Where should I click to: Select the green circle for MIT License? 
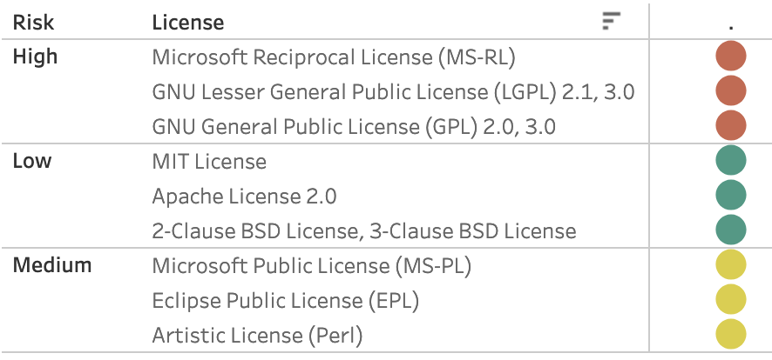(x=731, y=161)
